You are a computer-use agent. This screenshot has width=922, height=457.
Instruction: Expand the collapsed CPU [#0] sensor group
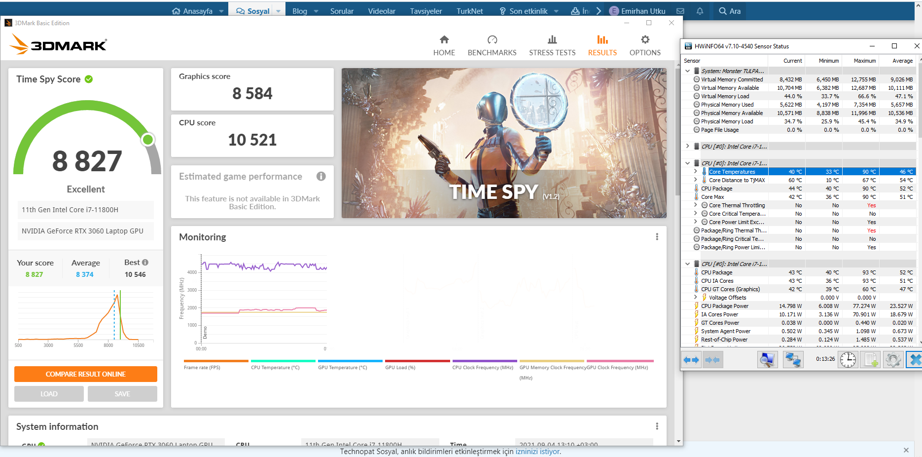[x=687, y=147]
